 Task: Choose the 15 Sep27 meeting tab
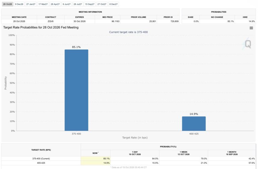click(90, 4)
